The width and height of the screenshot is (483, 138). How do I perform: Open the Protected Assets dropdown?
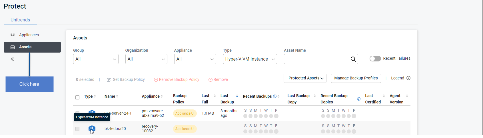[x=305, y=78]
